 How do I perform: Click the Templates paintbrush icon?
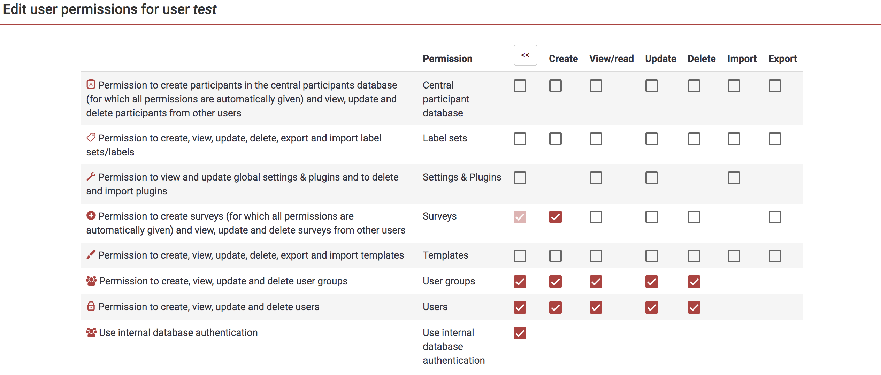tap(91, 255)
